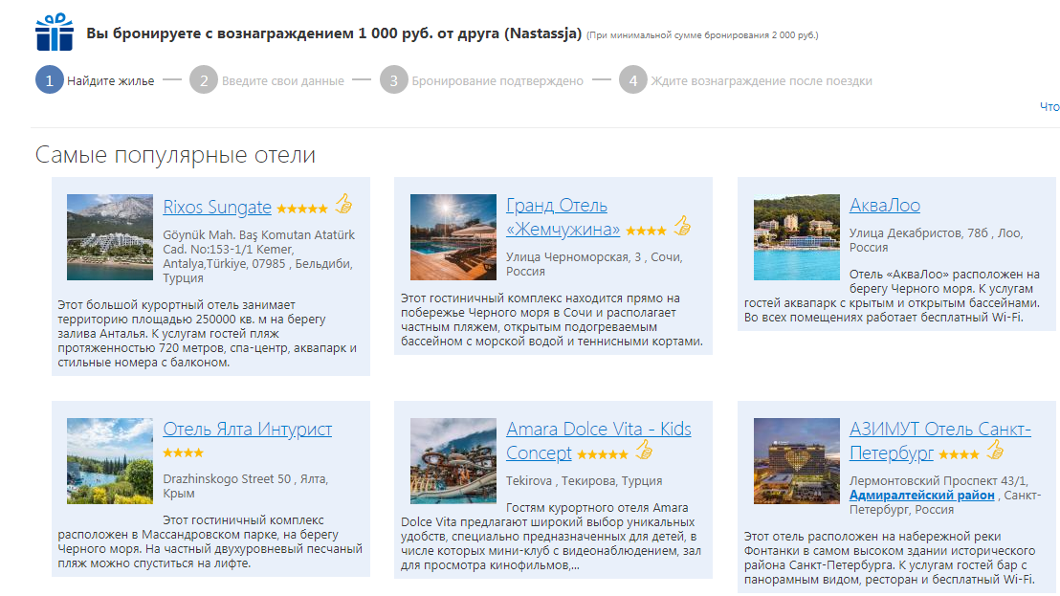The width and height of the screenshot is (1060, 596).
Task: Click the address Лермонтовский Проспект 43/1
Action: (x=944, y=496)
